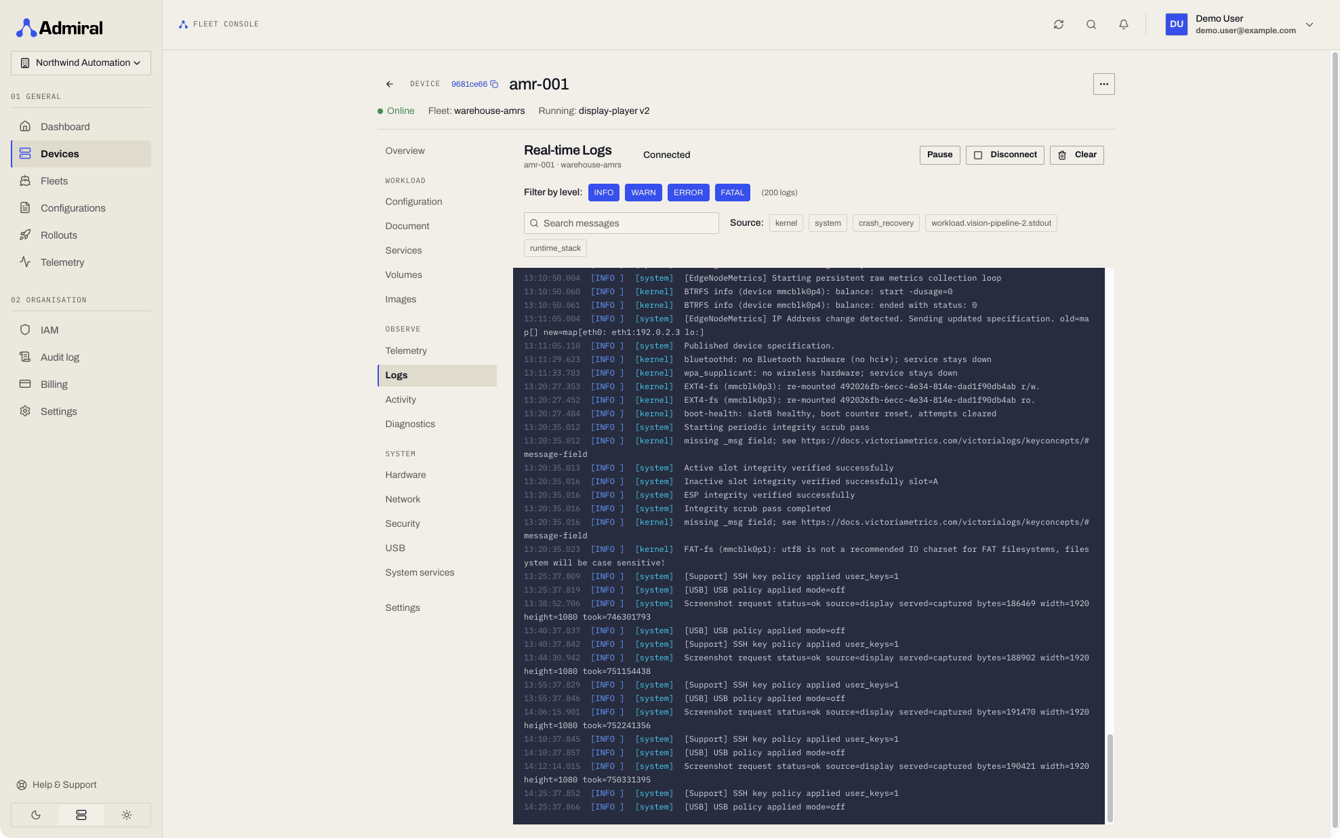Click Dashboard home icon
The width and height of the screenshot is (1340, 838).
coord(25,126)
